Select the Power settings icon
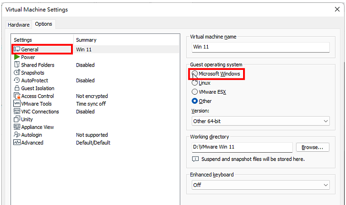346x205 pixels. click(x=17, y=57)
